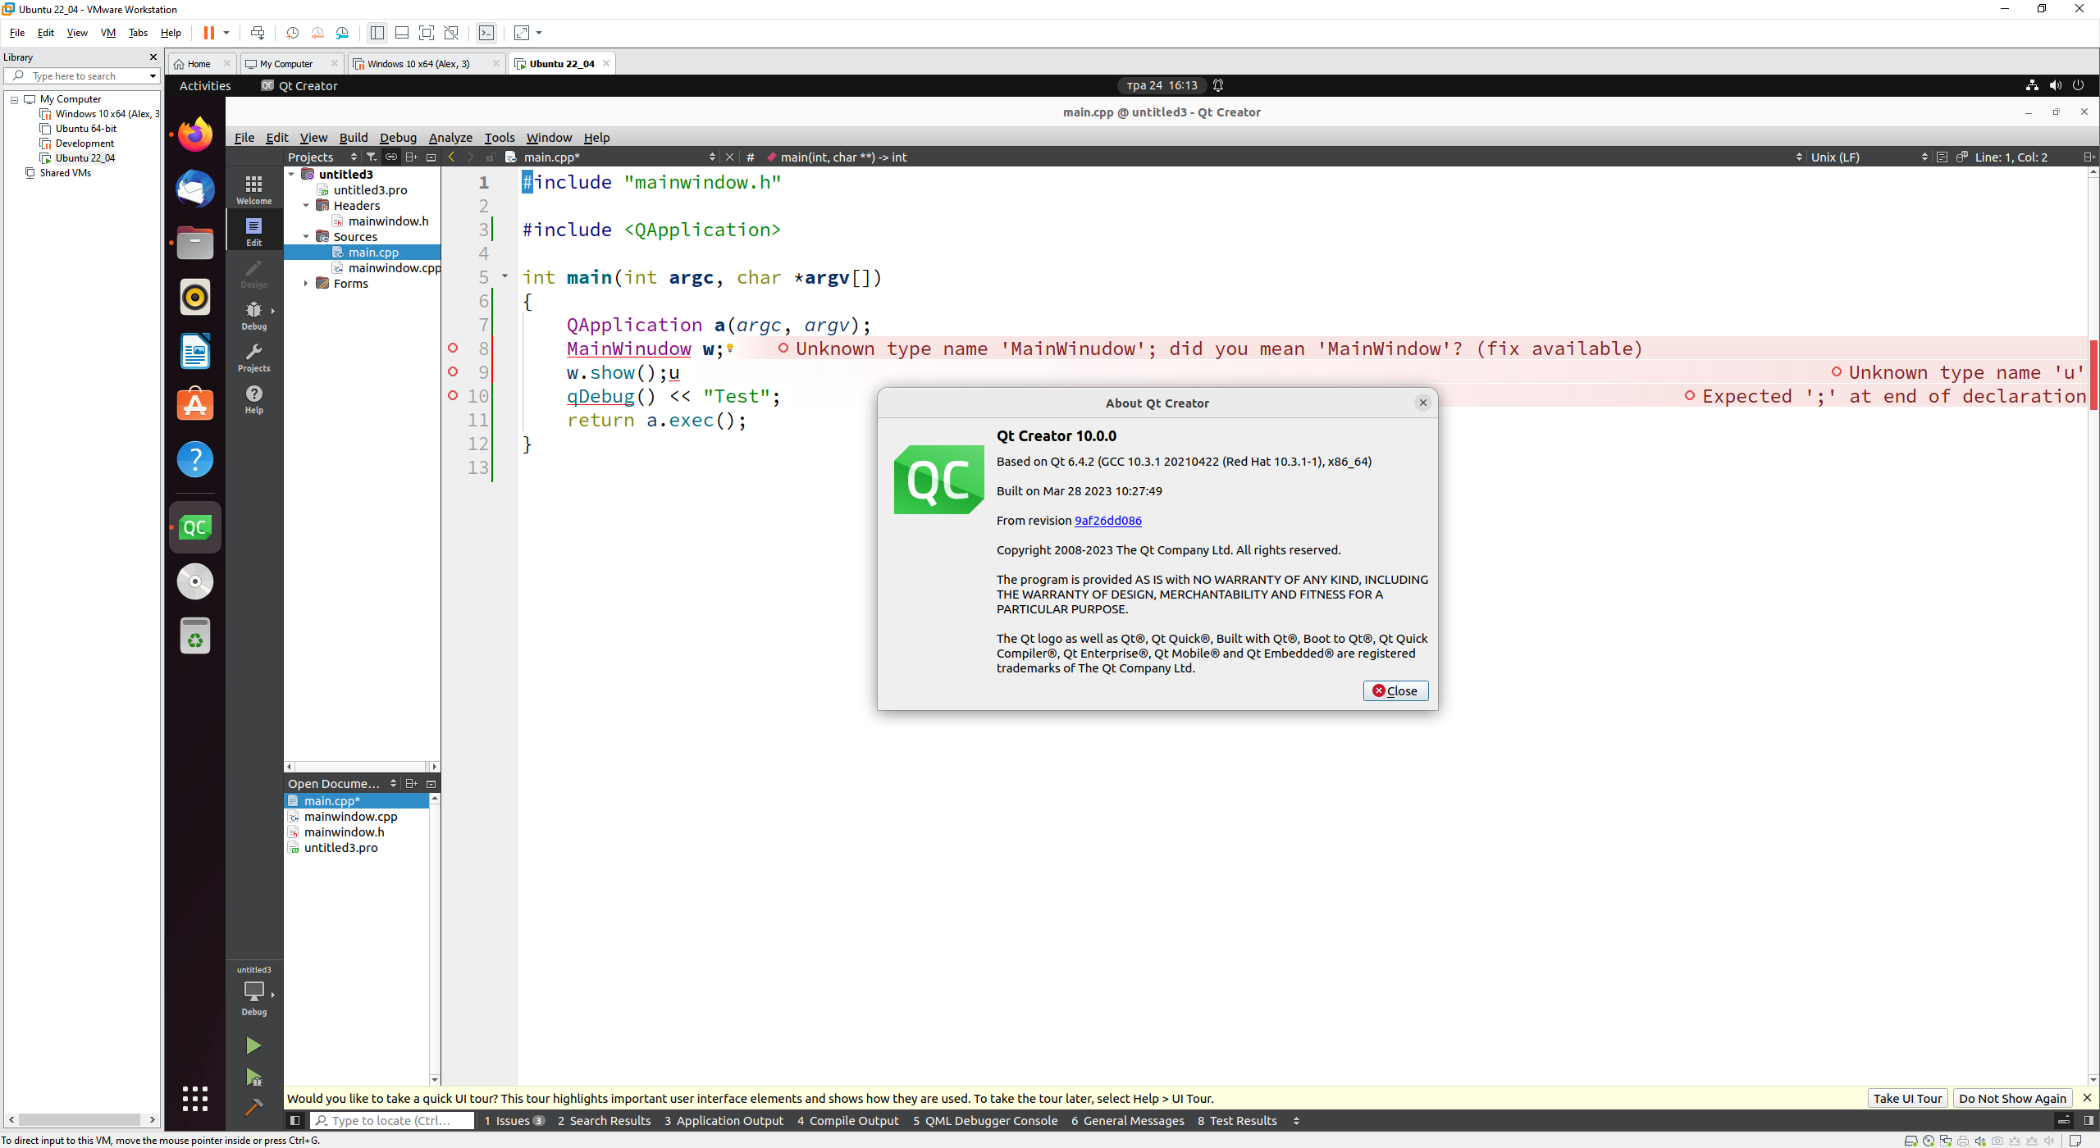The height and width of the screenshot is (1148, 2100).
Task: Open Projects mode with the wrench icon
Action: (x=253, y=358)
